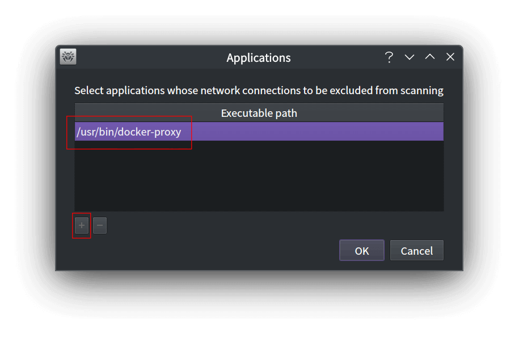
Task: Maximize dialog using the up chevron
Action: [430, 57]
